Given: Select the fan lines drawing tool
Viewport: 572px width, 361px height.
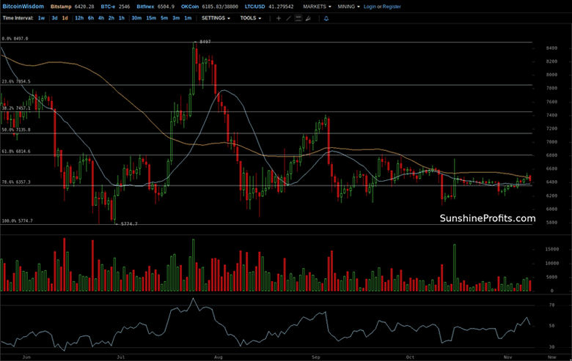Looking at the screenshot, I should click(310, 18).
